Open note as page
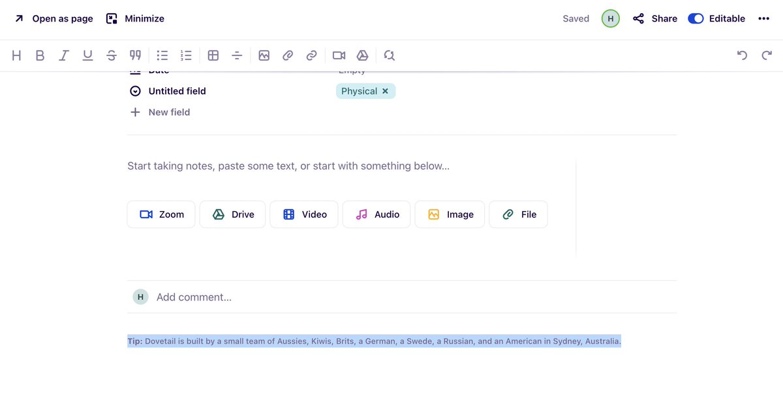Screen dimensions: 783x397 click(54, 19)
